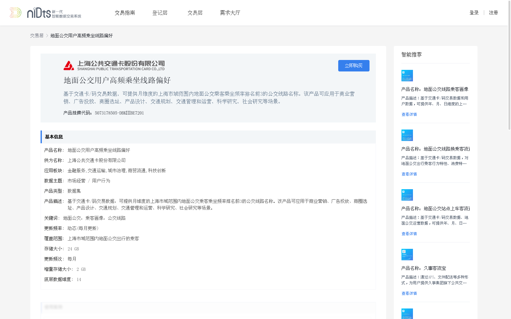Click incremental storage value 2 GB
The width and height of the screenshot is (511, 319).
click(x=81, y=269)
